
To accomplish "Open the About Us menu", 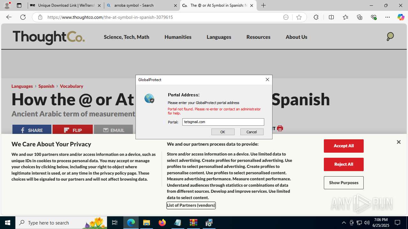I will tap(296, 37).
